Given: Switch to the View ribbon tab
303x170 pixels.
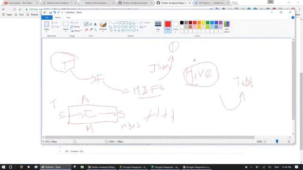Looking at the screenshot, I should tap(68, 17).
